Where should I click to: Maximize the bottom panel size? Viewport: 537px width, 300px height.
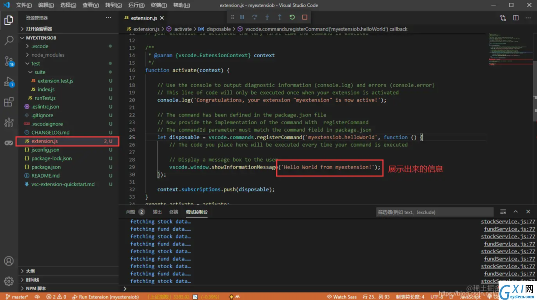coord(516,212)
